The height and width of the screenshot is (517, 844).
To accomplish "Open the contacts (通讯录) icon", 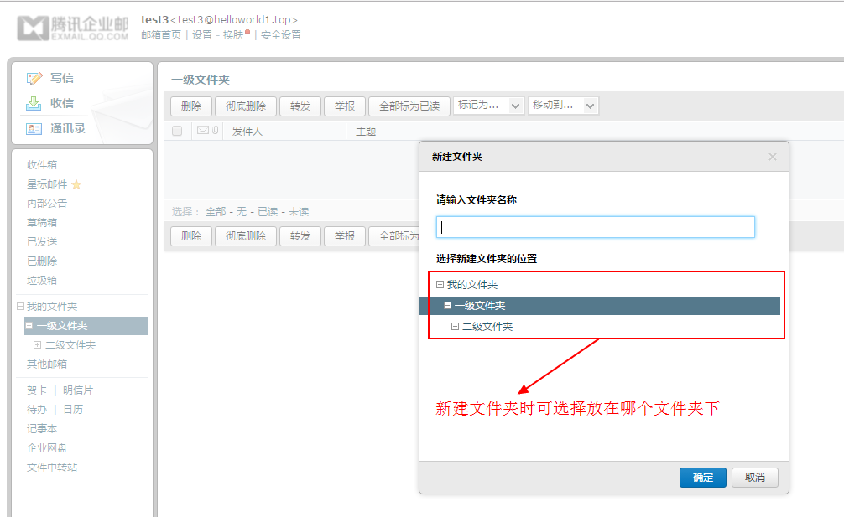I will 34,128.
